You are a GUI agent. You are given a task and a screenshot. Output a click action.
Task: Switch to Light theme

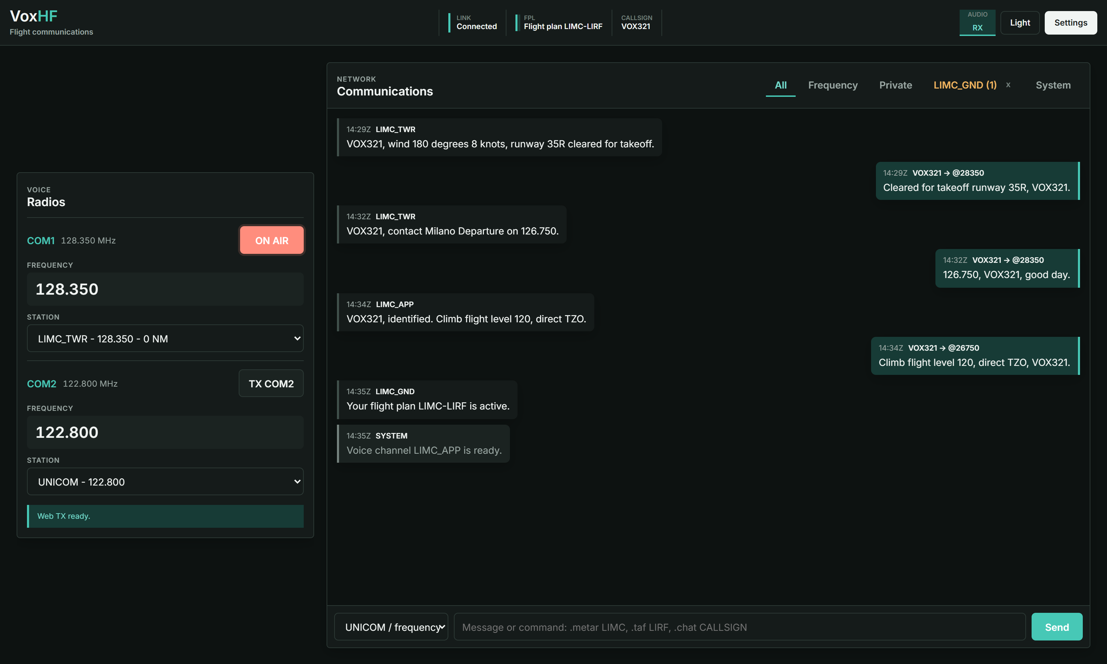coord(1020,23)
